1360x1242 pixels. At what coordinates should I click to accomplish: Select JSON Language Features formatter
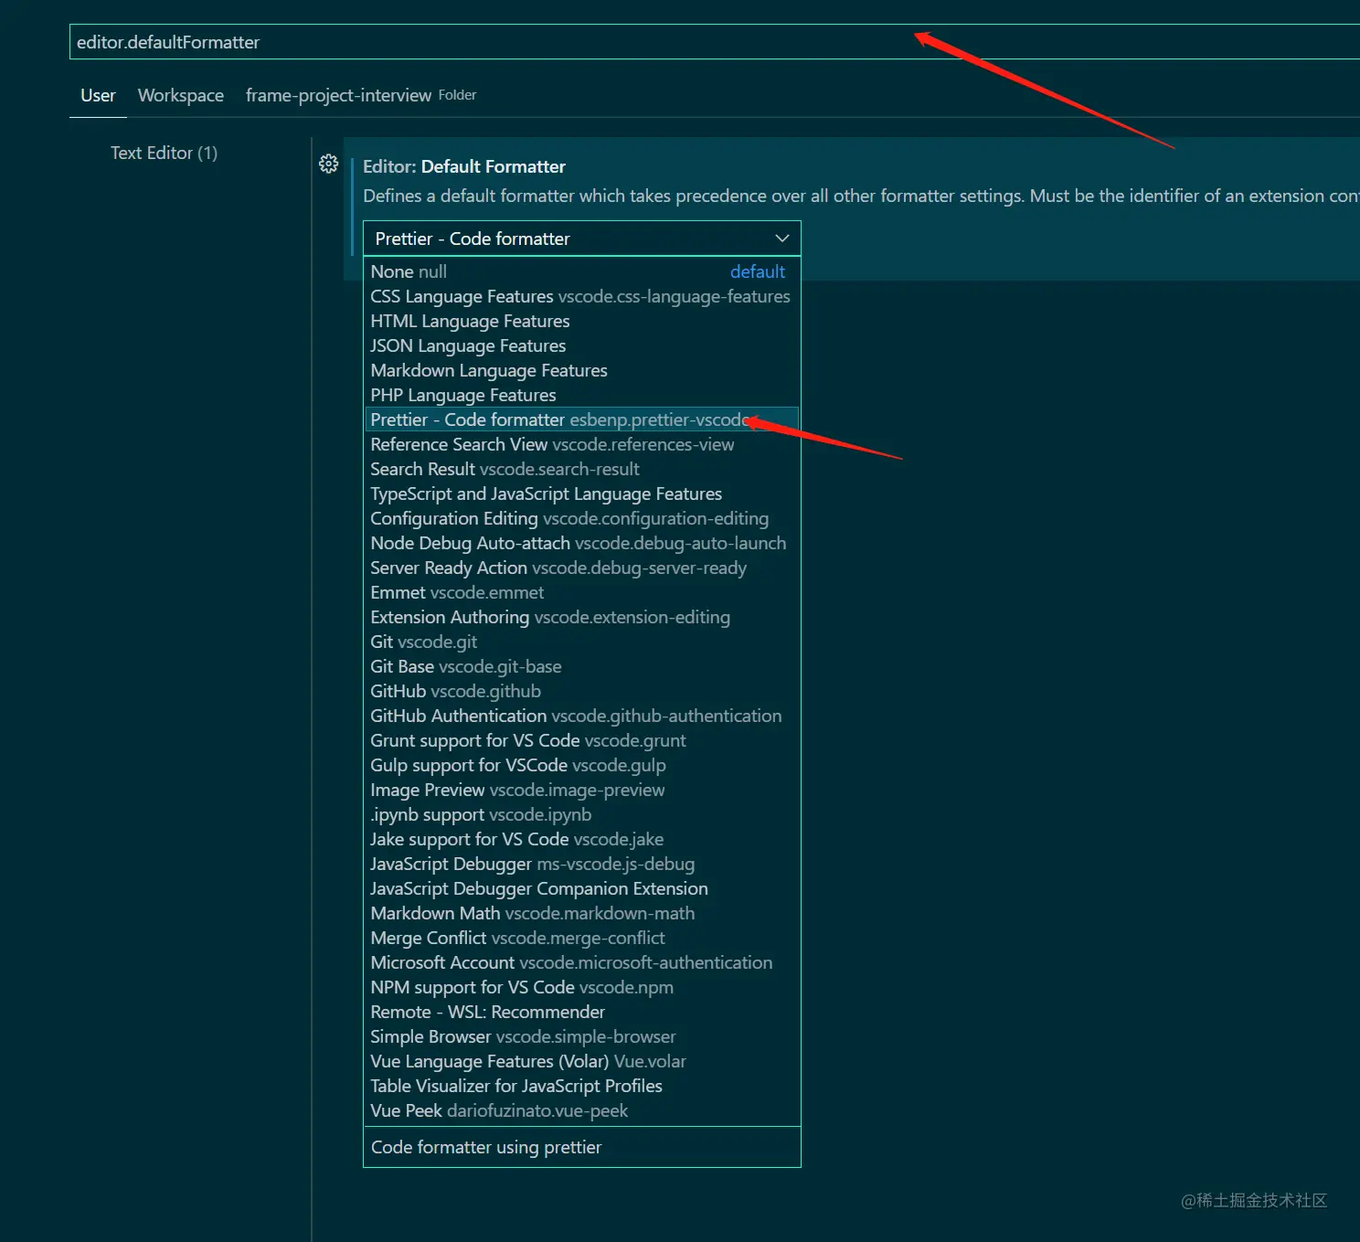point(581,345)
